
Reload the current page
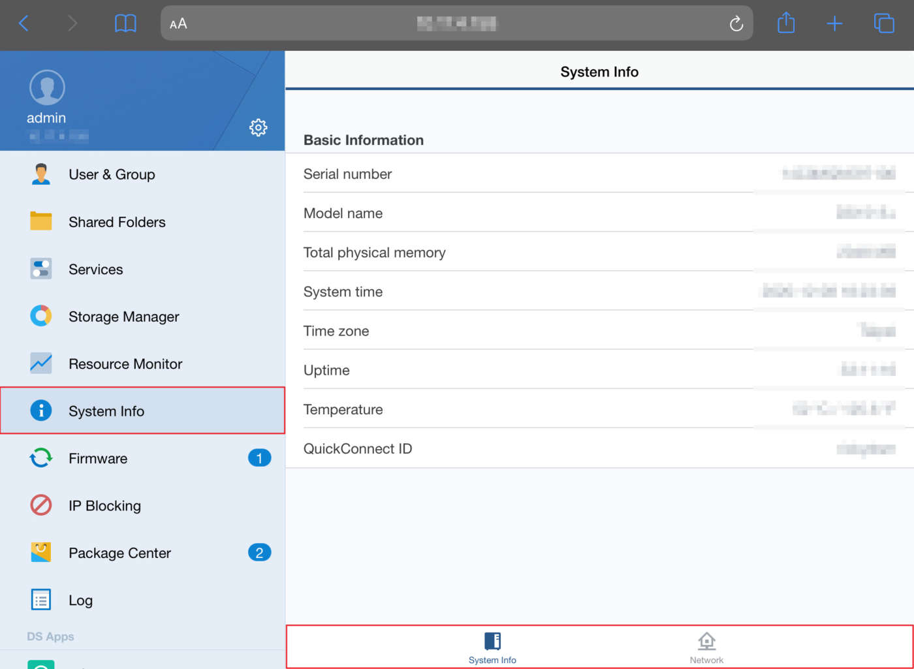click(736, 23)
